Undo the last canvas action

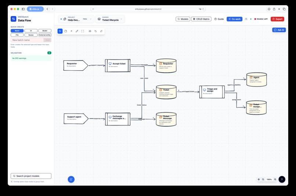(95, 31)
